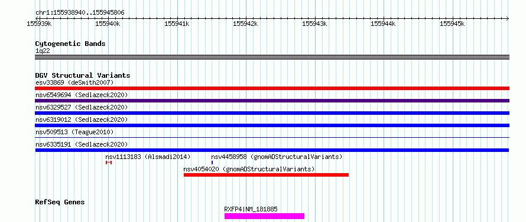Screen dimensions: 526x222
Task: Open nsv6549694 (Sedlazeck2020) label
Action: pyautogui.click(x=82, y=95)
